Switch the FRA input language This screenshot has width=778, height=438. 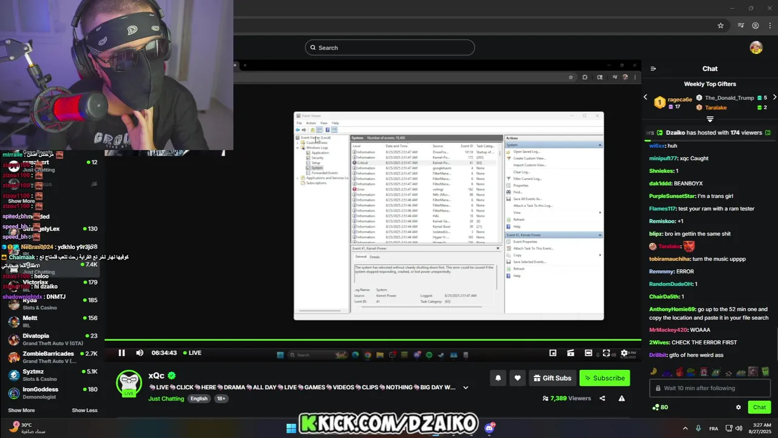(x=714, y=428)
